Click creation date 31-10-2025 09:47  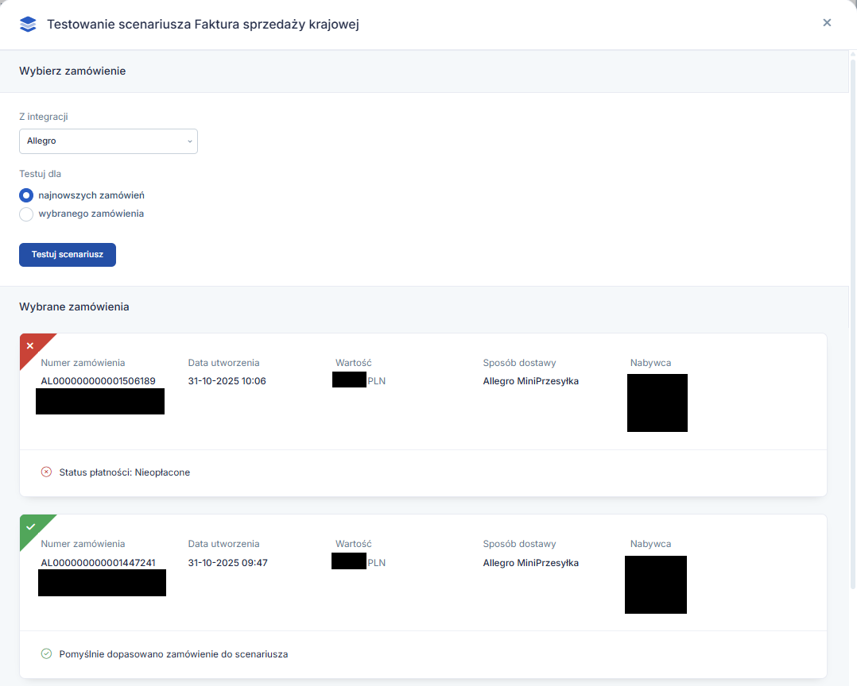click(227, 563)
